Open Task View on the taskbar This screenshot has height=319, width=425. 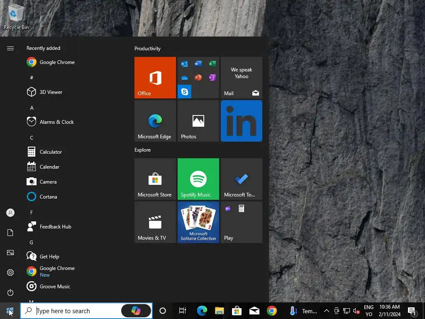click(x=183, y=311)
